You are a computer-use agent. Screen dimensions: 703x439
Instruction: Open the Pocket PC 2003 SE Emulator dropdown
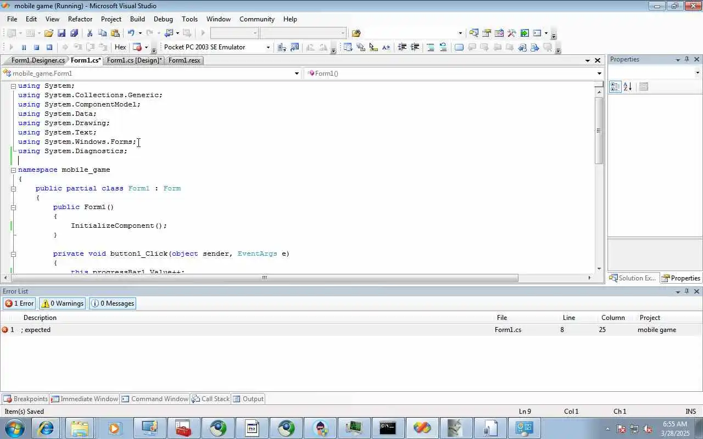tap(268, 47)
